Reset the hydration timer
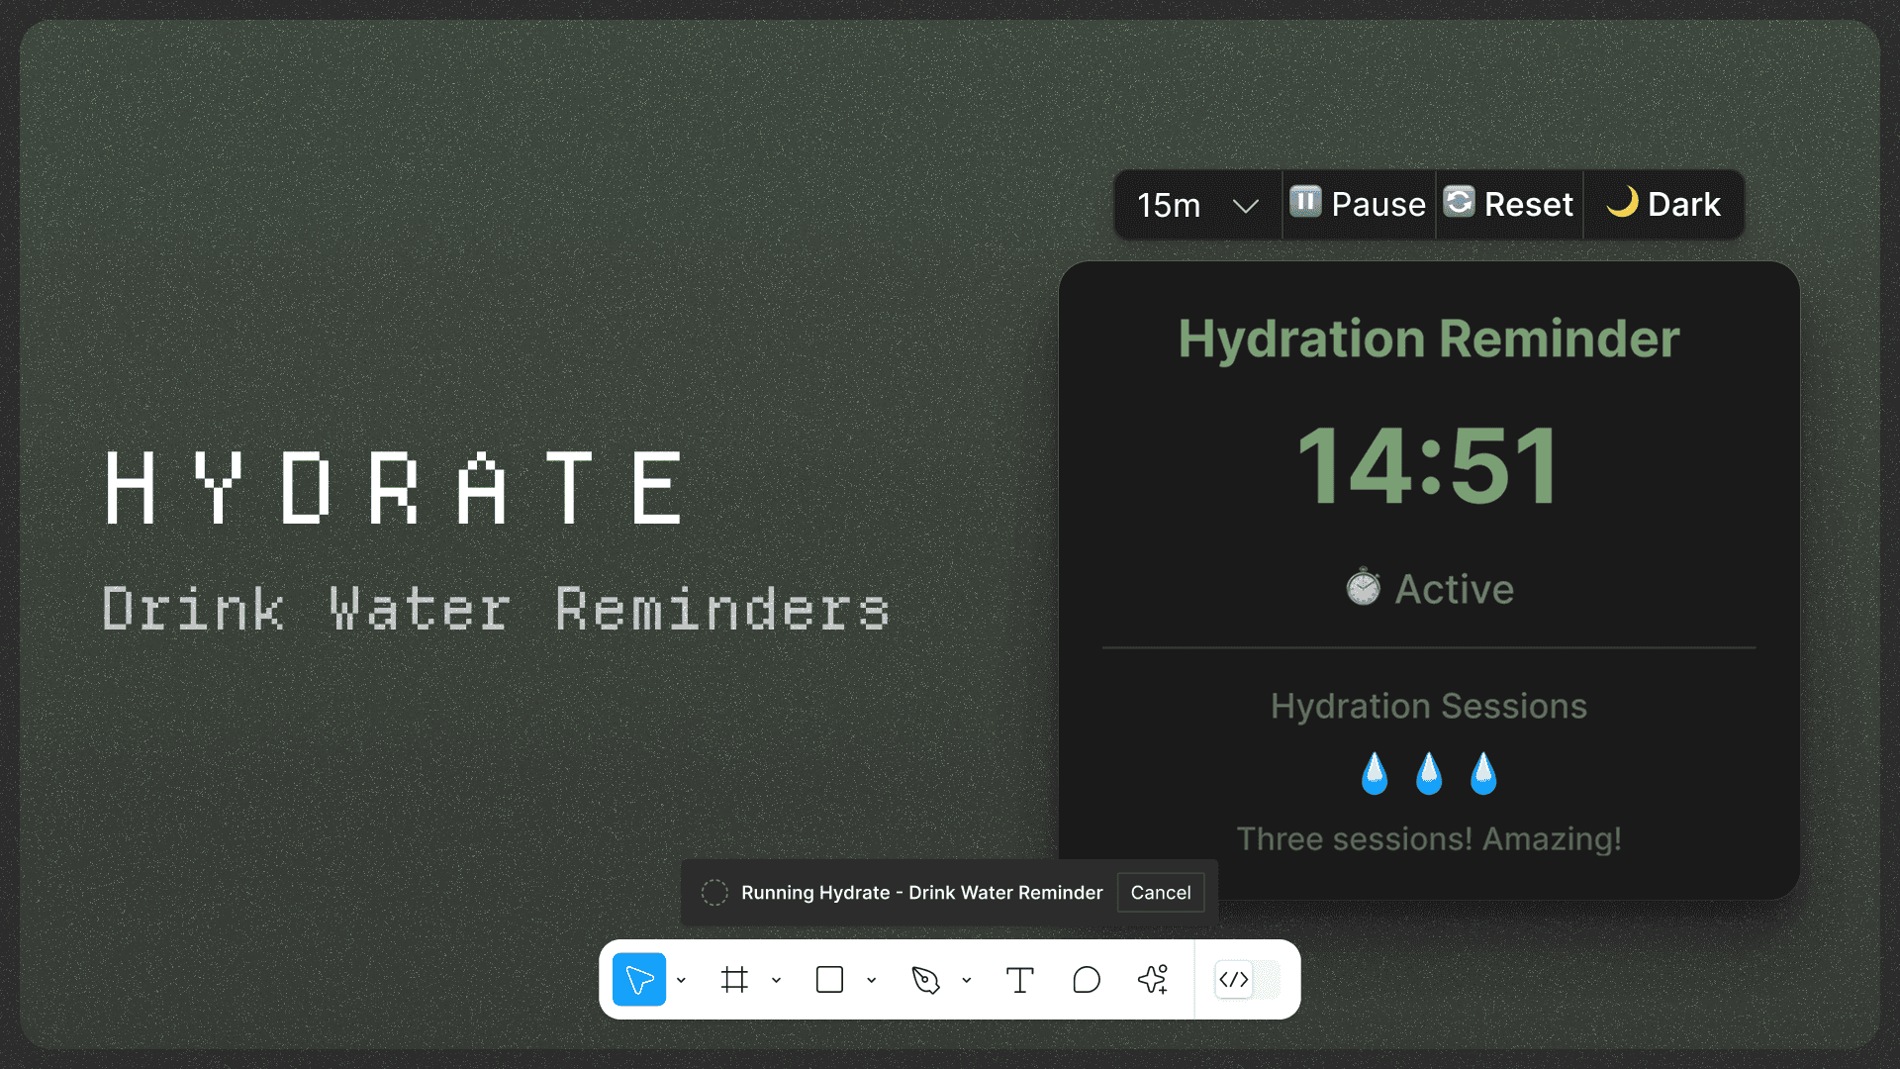The image size is (1900, 1069). (x=1508, y=204)
